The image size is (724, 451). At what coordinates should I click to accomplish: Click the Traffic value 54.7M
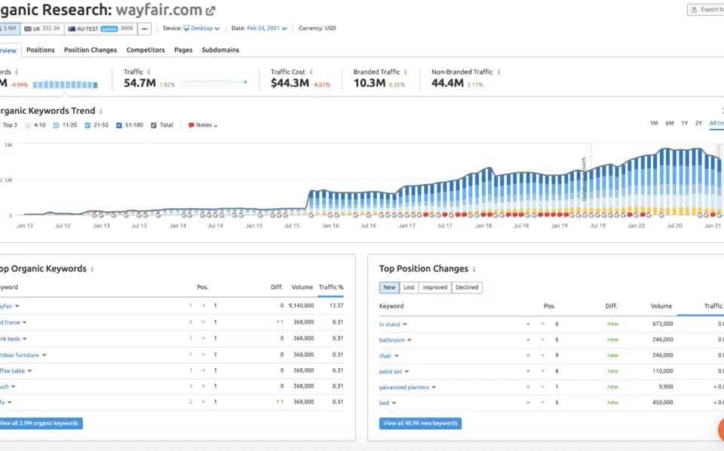(140, 83)
